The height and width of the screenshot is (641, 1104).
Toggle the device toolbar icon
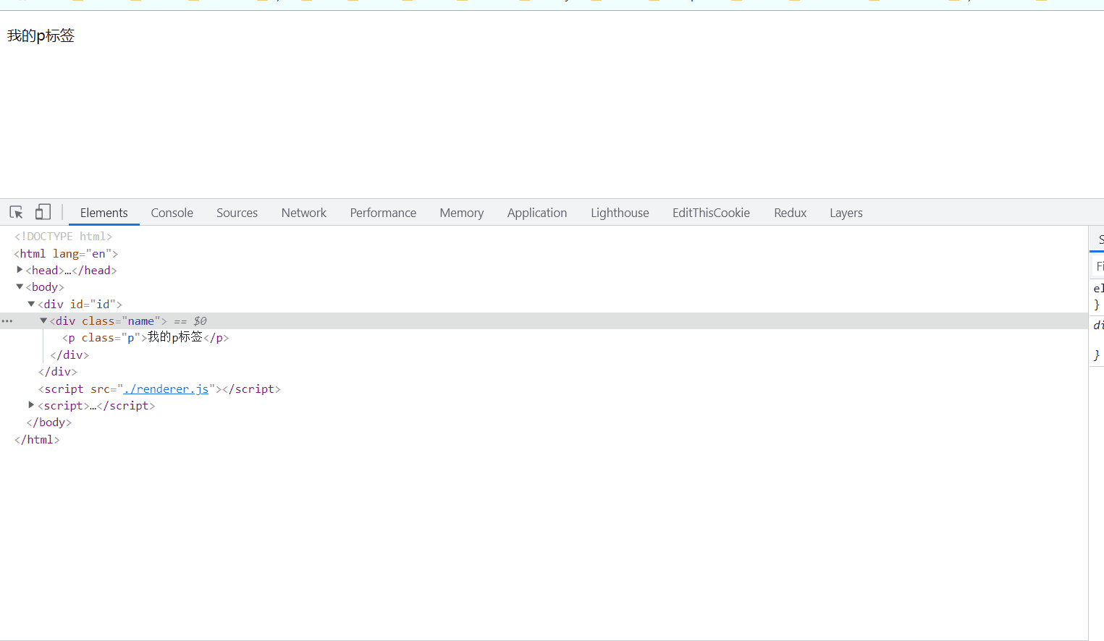[x=43, y=212]
